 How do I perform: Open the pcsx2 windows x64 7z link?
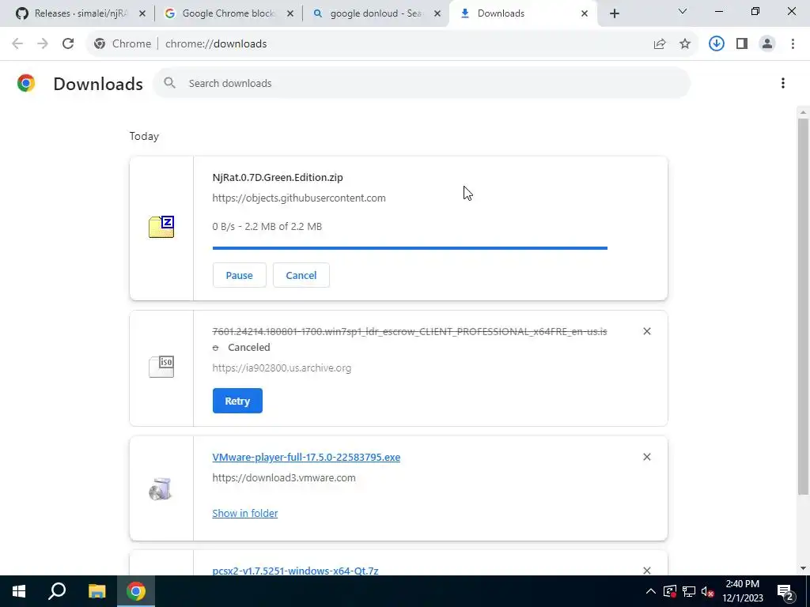pos(295,571)
